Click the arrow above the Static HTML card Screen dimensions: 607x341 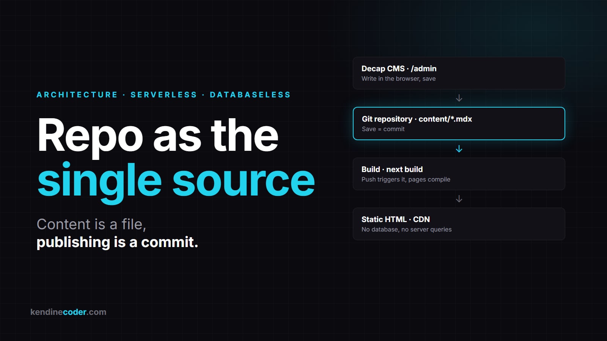459,199
